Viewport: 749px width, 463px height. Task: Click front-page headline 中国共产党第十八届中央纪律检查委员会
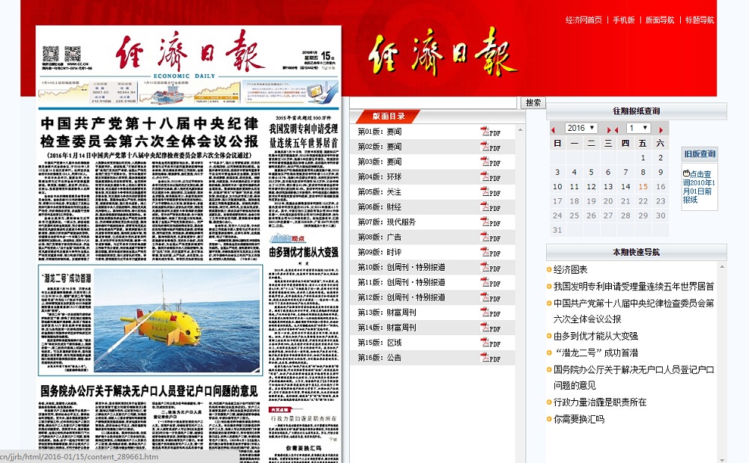click(x=150, y=132)
